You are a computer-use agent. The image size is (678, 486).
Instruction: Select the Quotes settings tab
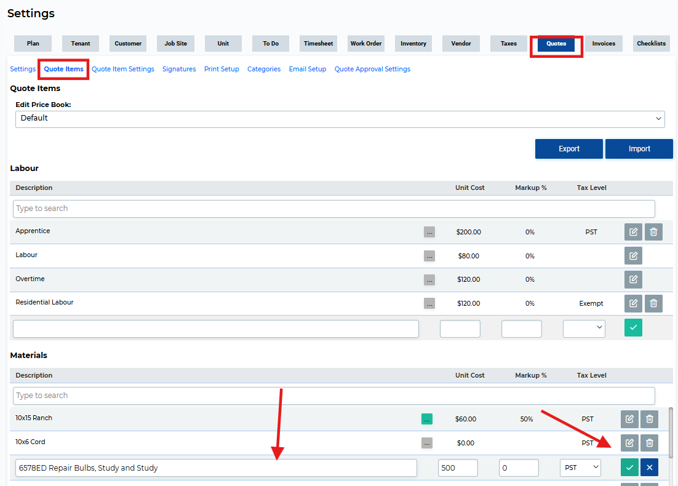556,44
